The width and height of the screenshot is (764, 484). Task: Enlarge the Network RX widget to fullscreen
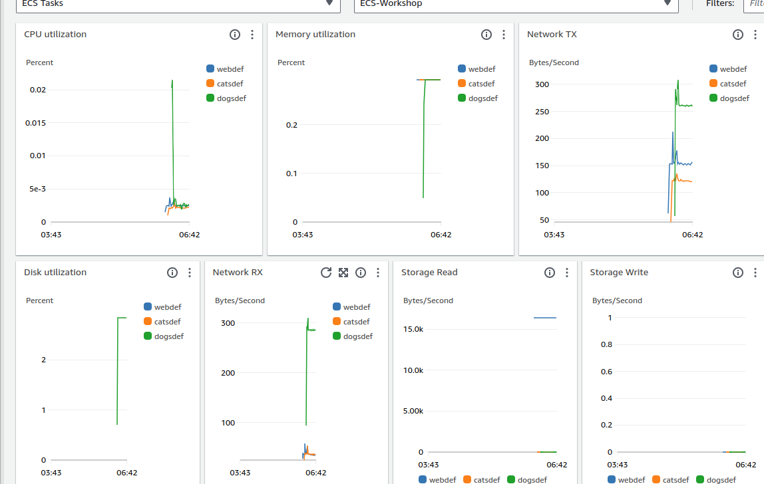pyautogui.click(x=343, y=273)
